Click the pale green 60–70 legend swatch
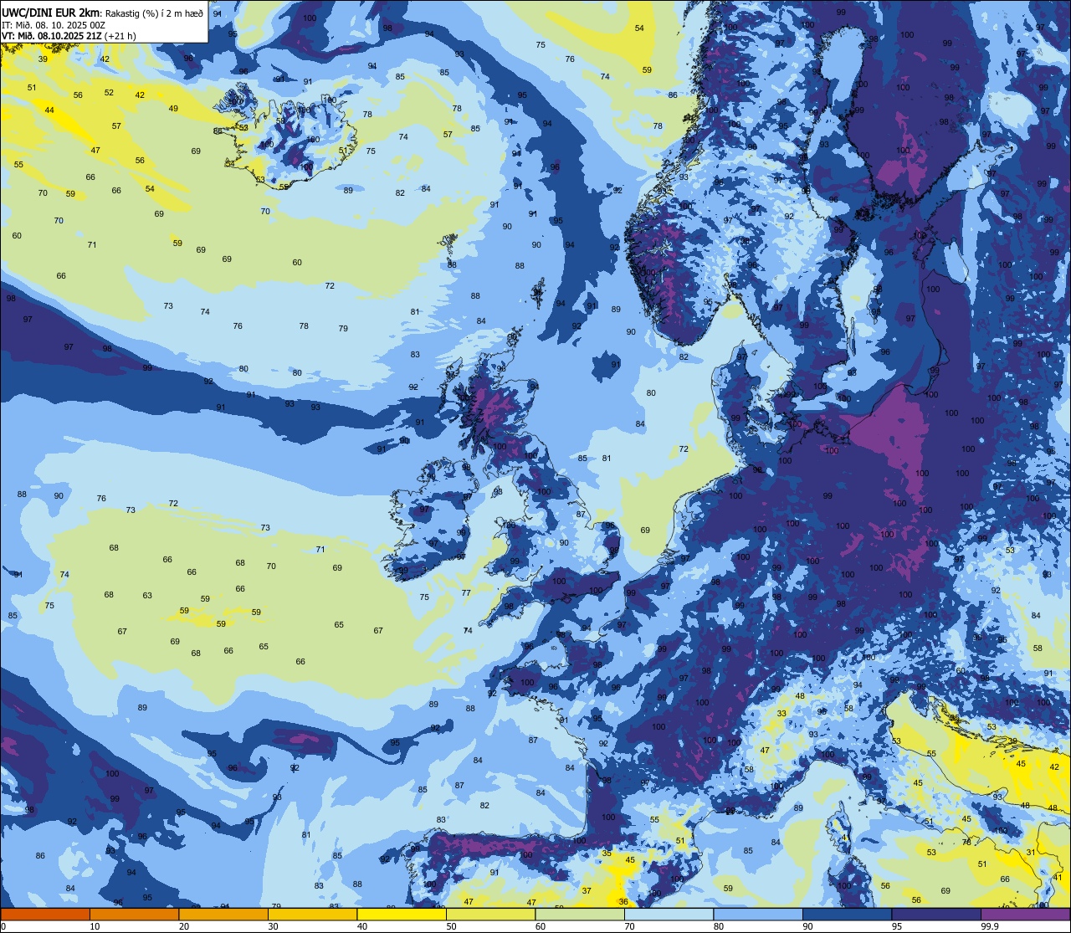Viewport: 1071px width, 933px height. [x=580, y=914]
